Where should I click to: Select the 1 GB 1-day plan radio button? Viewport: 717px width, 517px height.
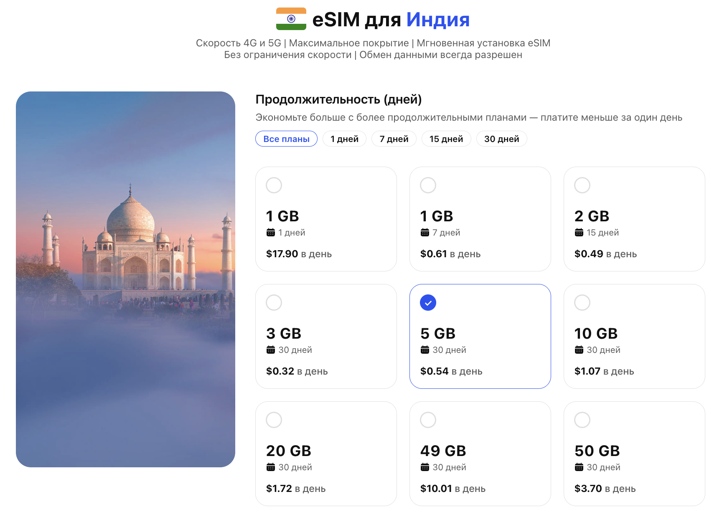[274, 185]
